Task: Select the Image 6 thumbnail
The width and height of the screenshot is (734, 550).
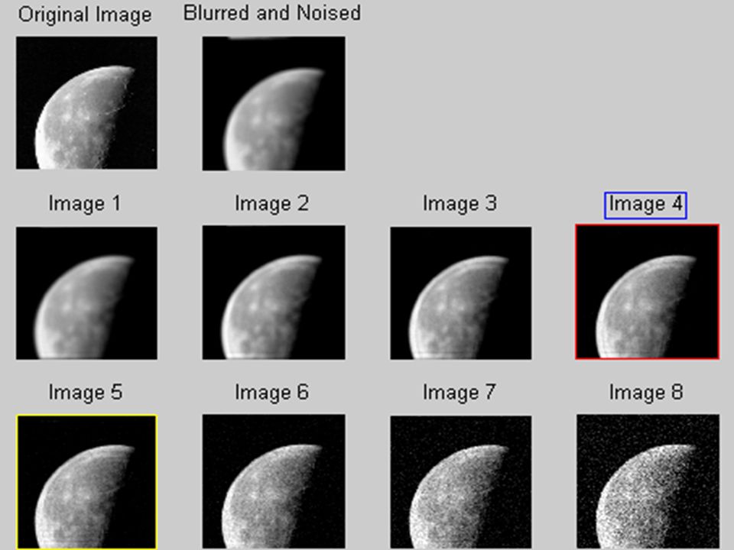Action: 274,481
